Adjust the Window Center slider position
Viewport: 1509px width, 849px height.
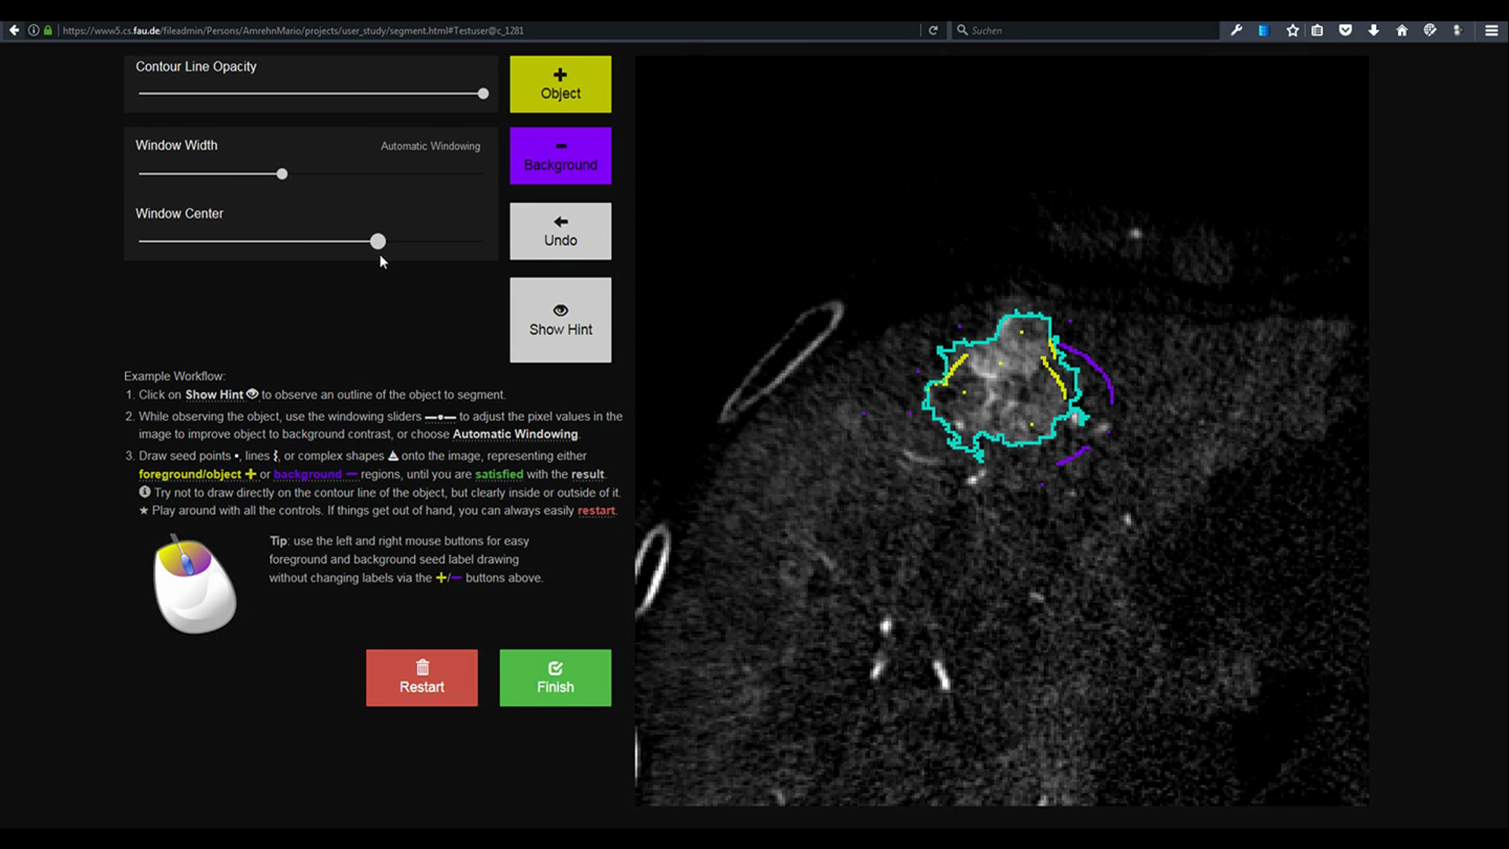coord(376,241)
